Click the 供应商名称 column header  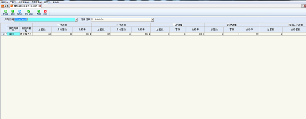click(x=26, y=30)
